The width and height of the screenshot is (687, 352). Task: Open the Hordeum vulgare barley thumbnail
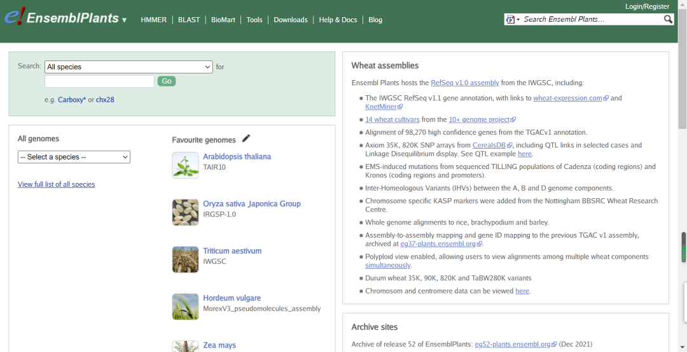(x=185, y=306)
